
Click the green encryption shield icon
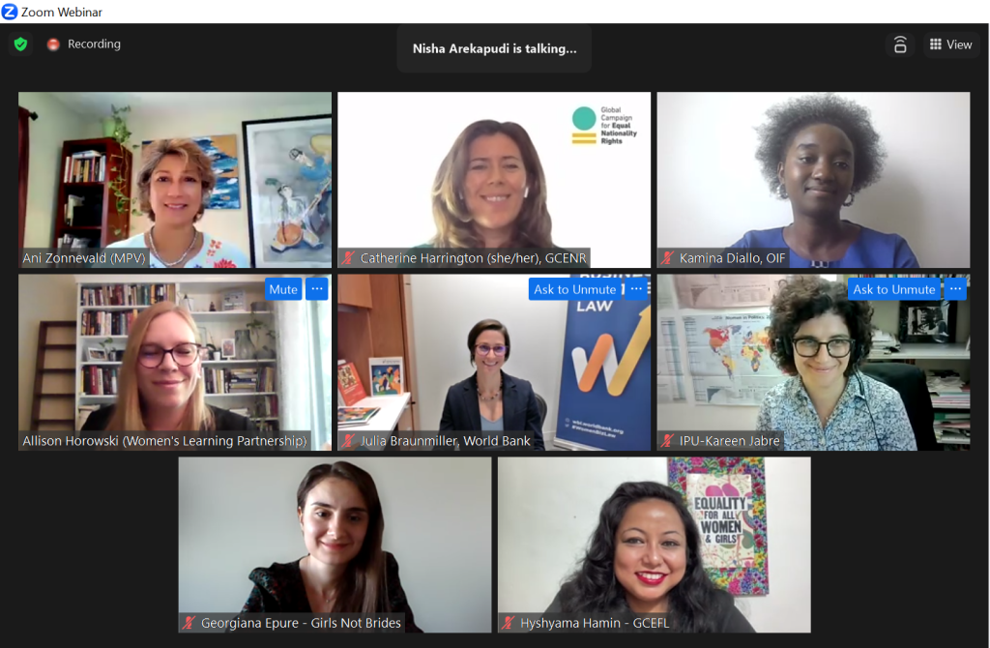coord(21,44)
